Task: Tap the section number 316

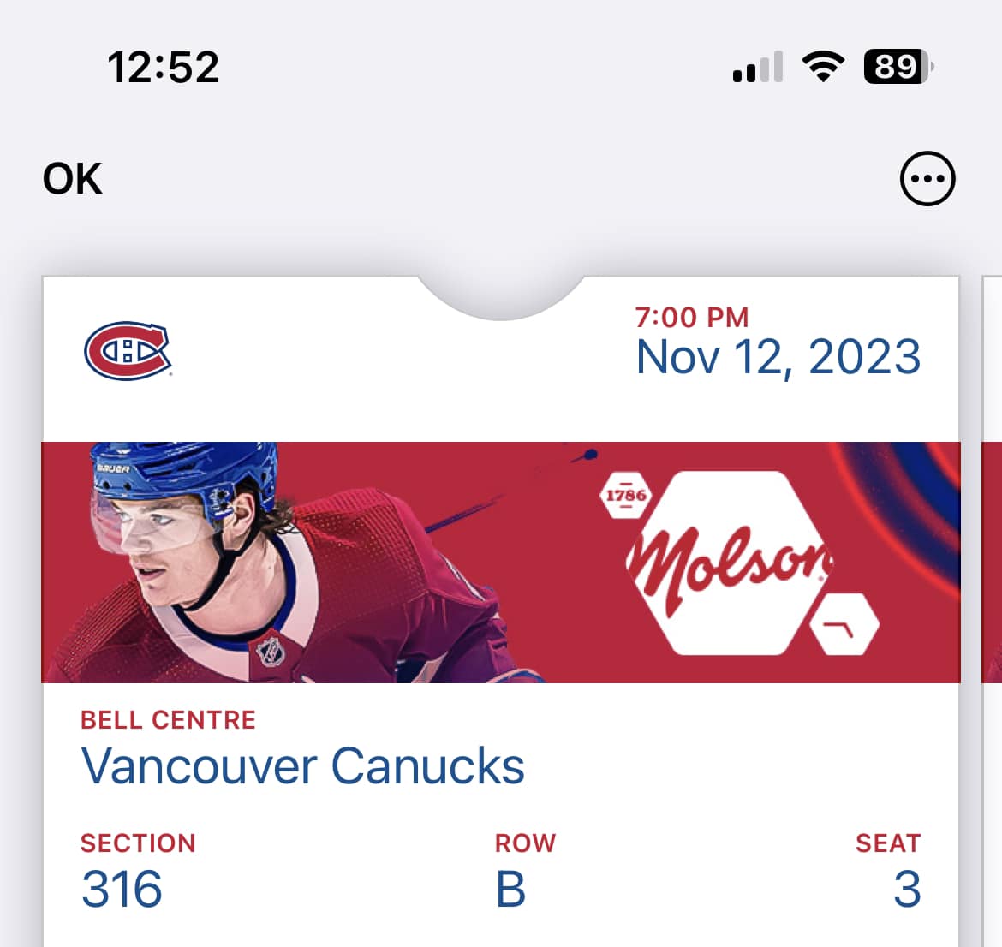Action: coord(122,889)
